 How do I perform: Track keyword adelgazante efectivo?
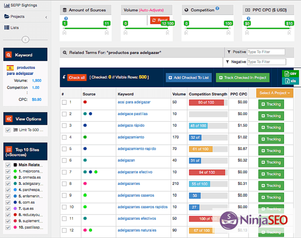(x=271, y=174)
